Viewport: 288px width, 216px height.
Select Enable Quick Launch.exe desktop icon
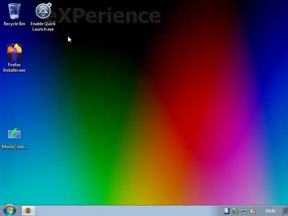43,17
